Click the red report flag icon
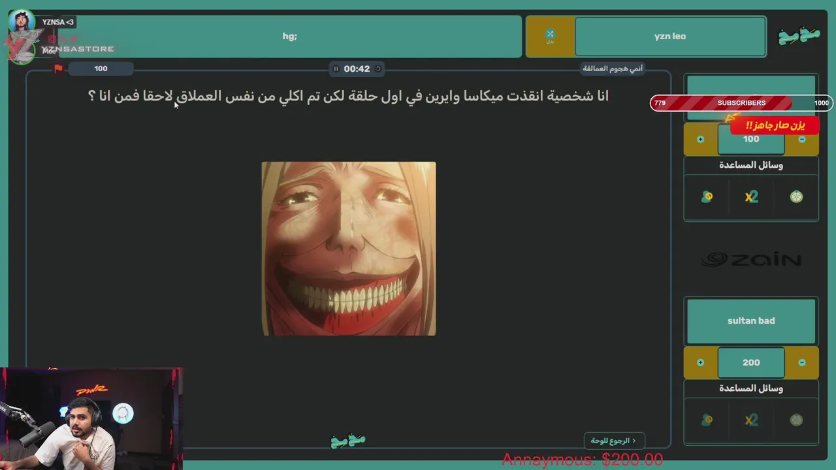The image size is (836, 470). coord(58,69)
